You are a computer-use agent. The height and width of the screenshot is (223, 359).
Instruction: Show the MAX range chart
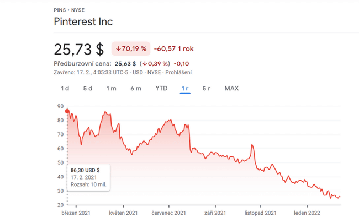[231, 88]
